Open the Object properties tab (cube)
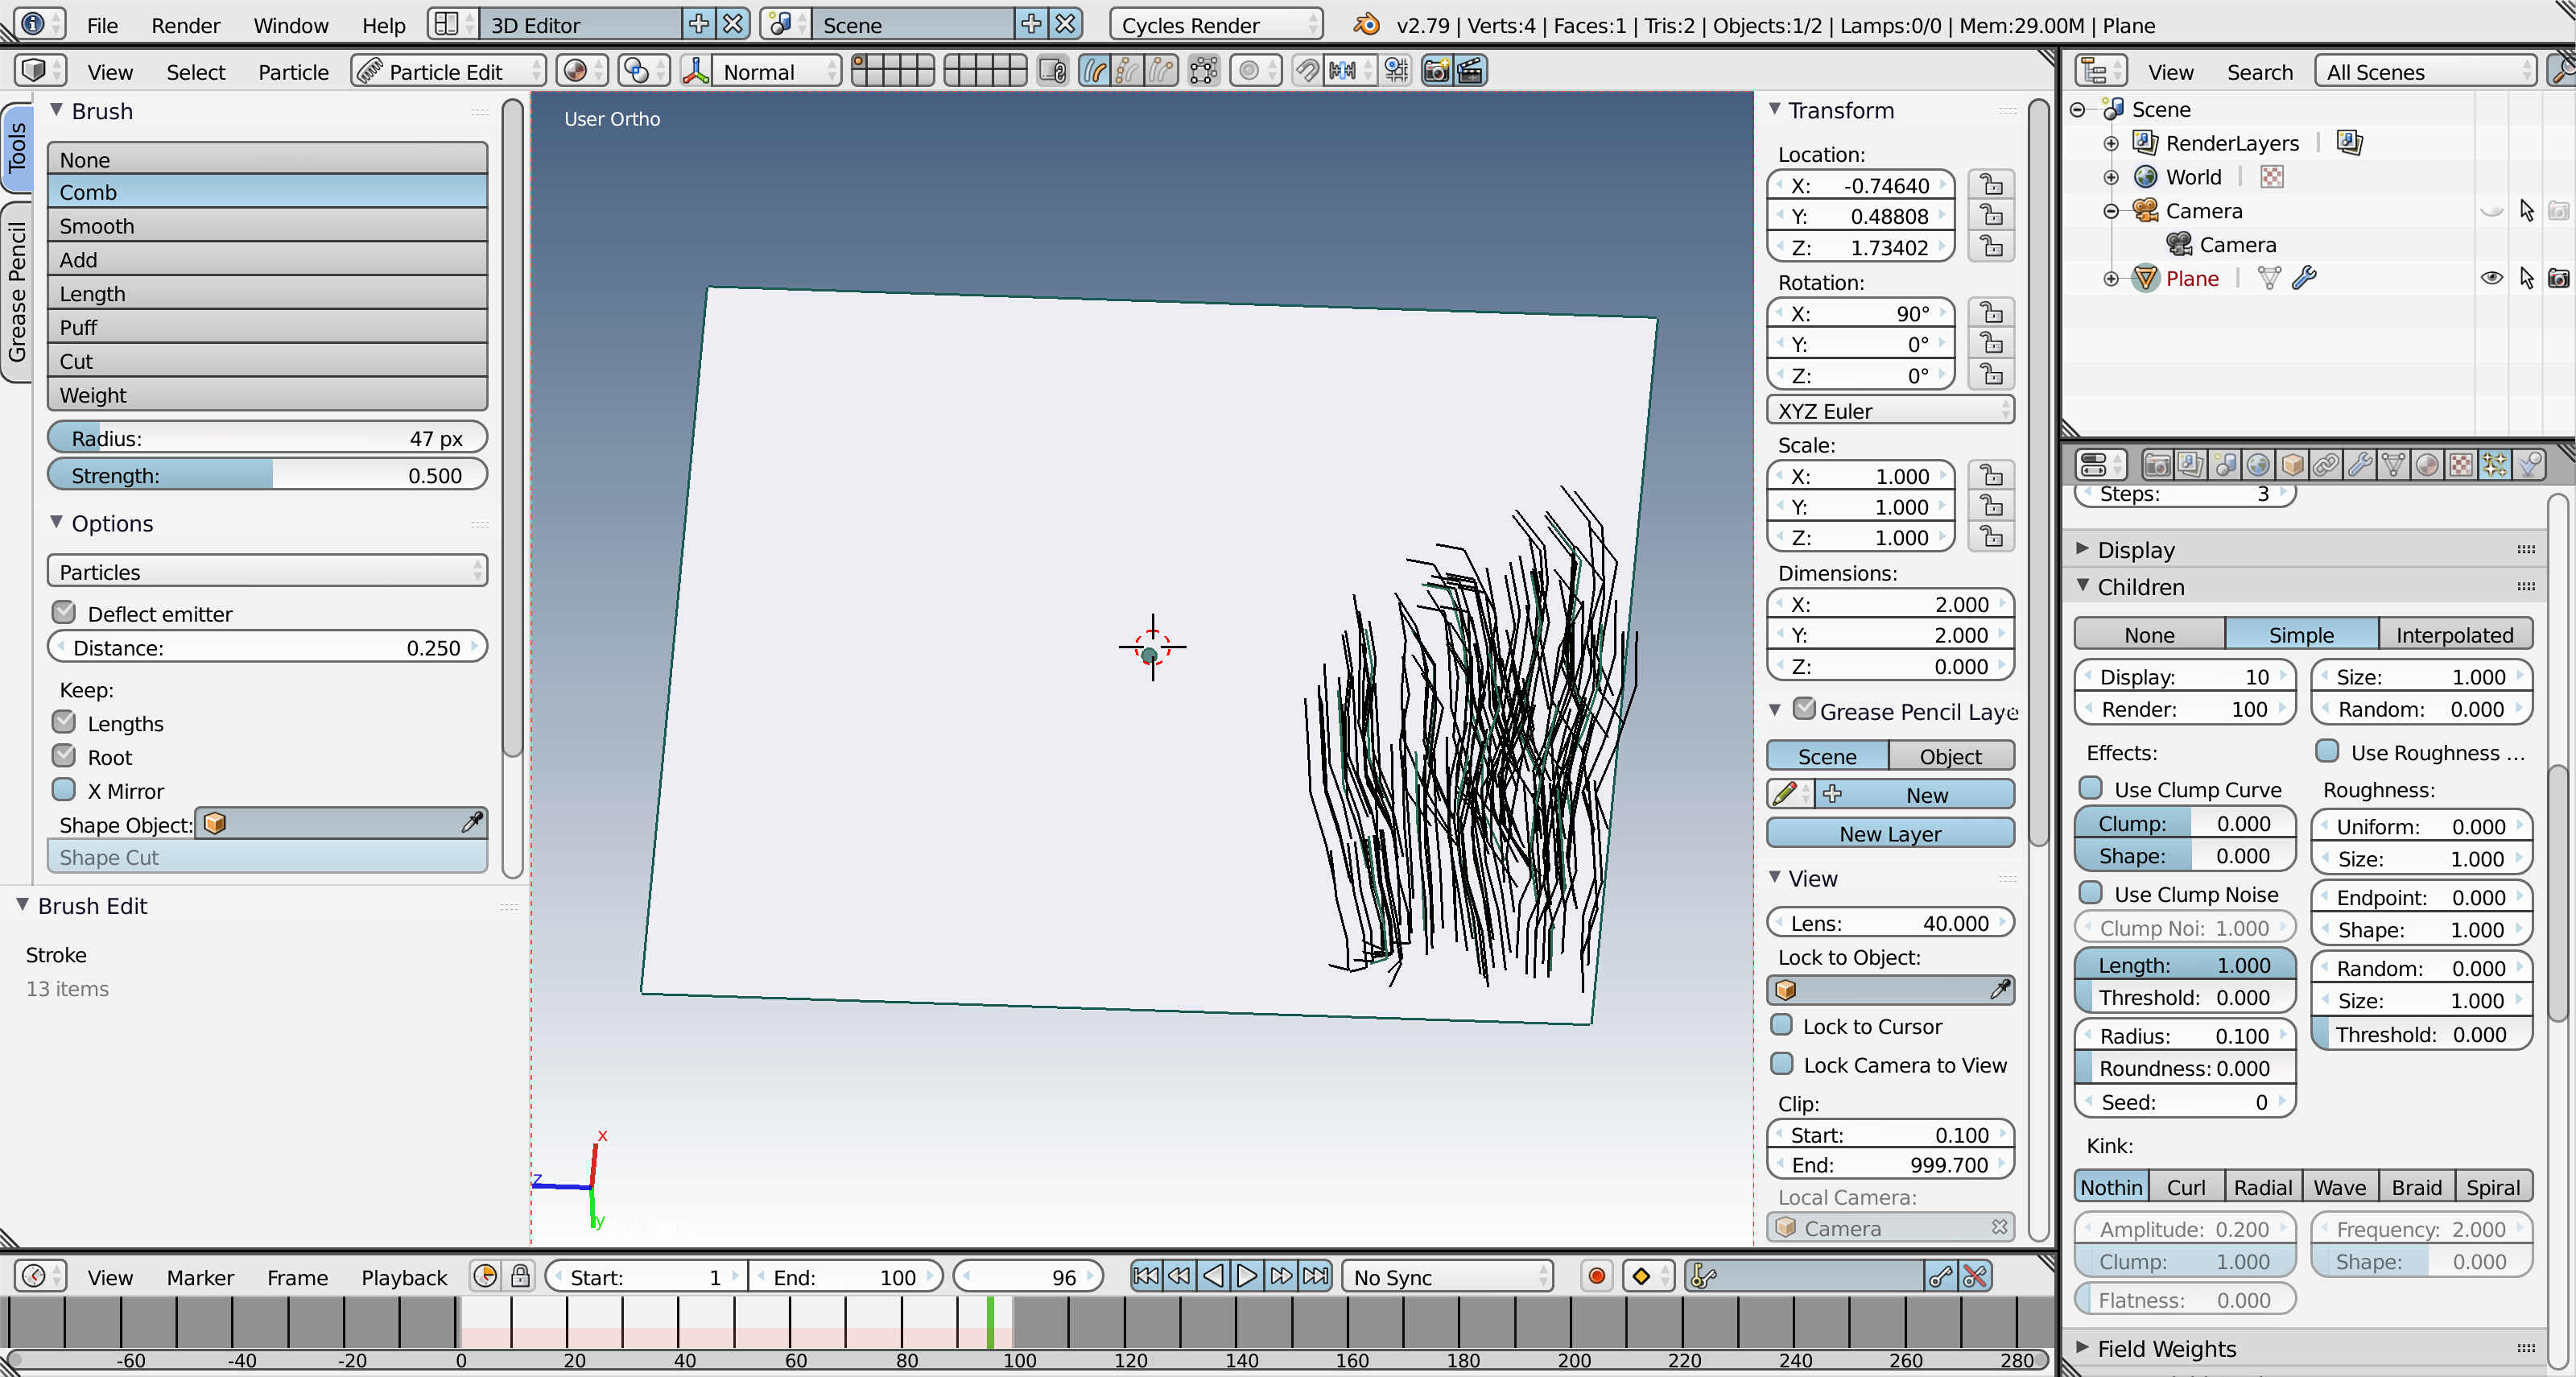Viewport: 2576px width, 1377px height. tap(2292, 465)
